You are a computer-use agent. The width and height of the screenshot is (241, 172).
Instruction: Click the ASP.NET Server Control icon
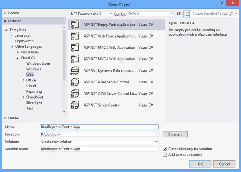click(75, 105)
